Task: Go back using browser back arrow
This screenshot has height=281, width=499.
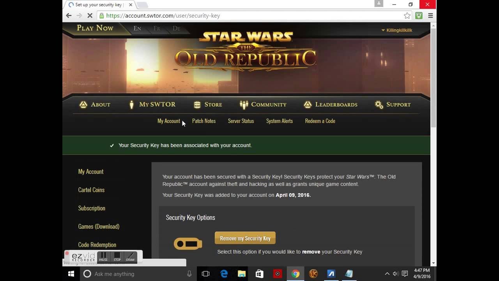Action: click(69, 16)
